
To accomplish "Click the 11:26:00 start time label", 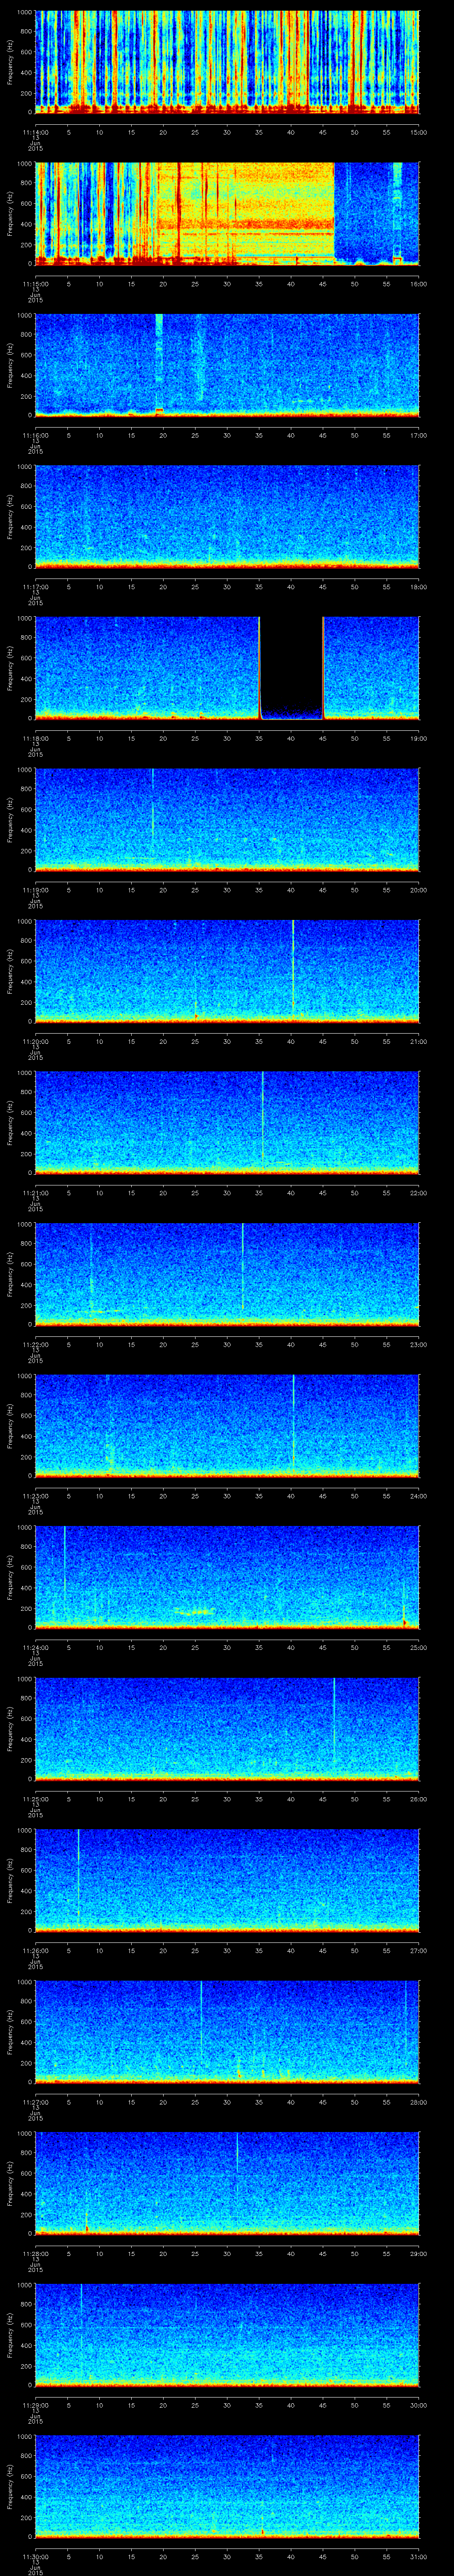I will click(x=35, y=1951).
